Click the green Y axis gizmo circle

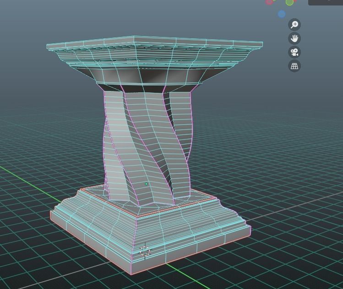289,2
